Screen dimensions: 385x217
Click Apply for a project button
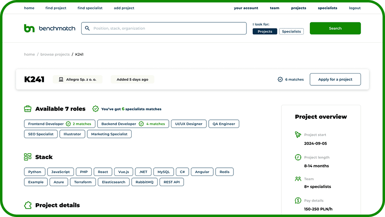pos(335,80)
